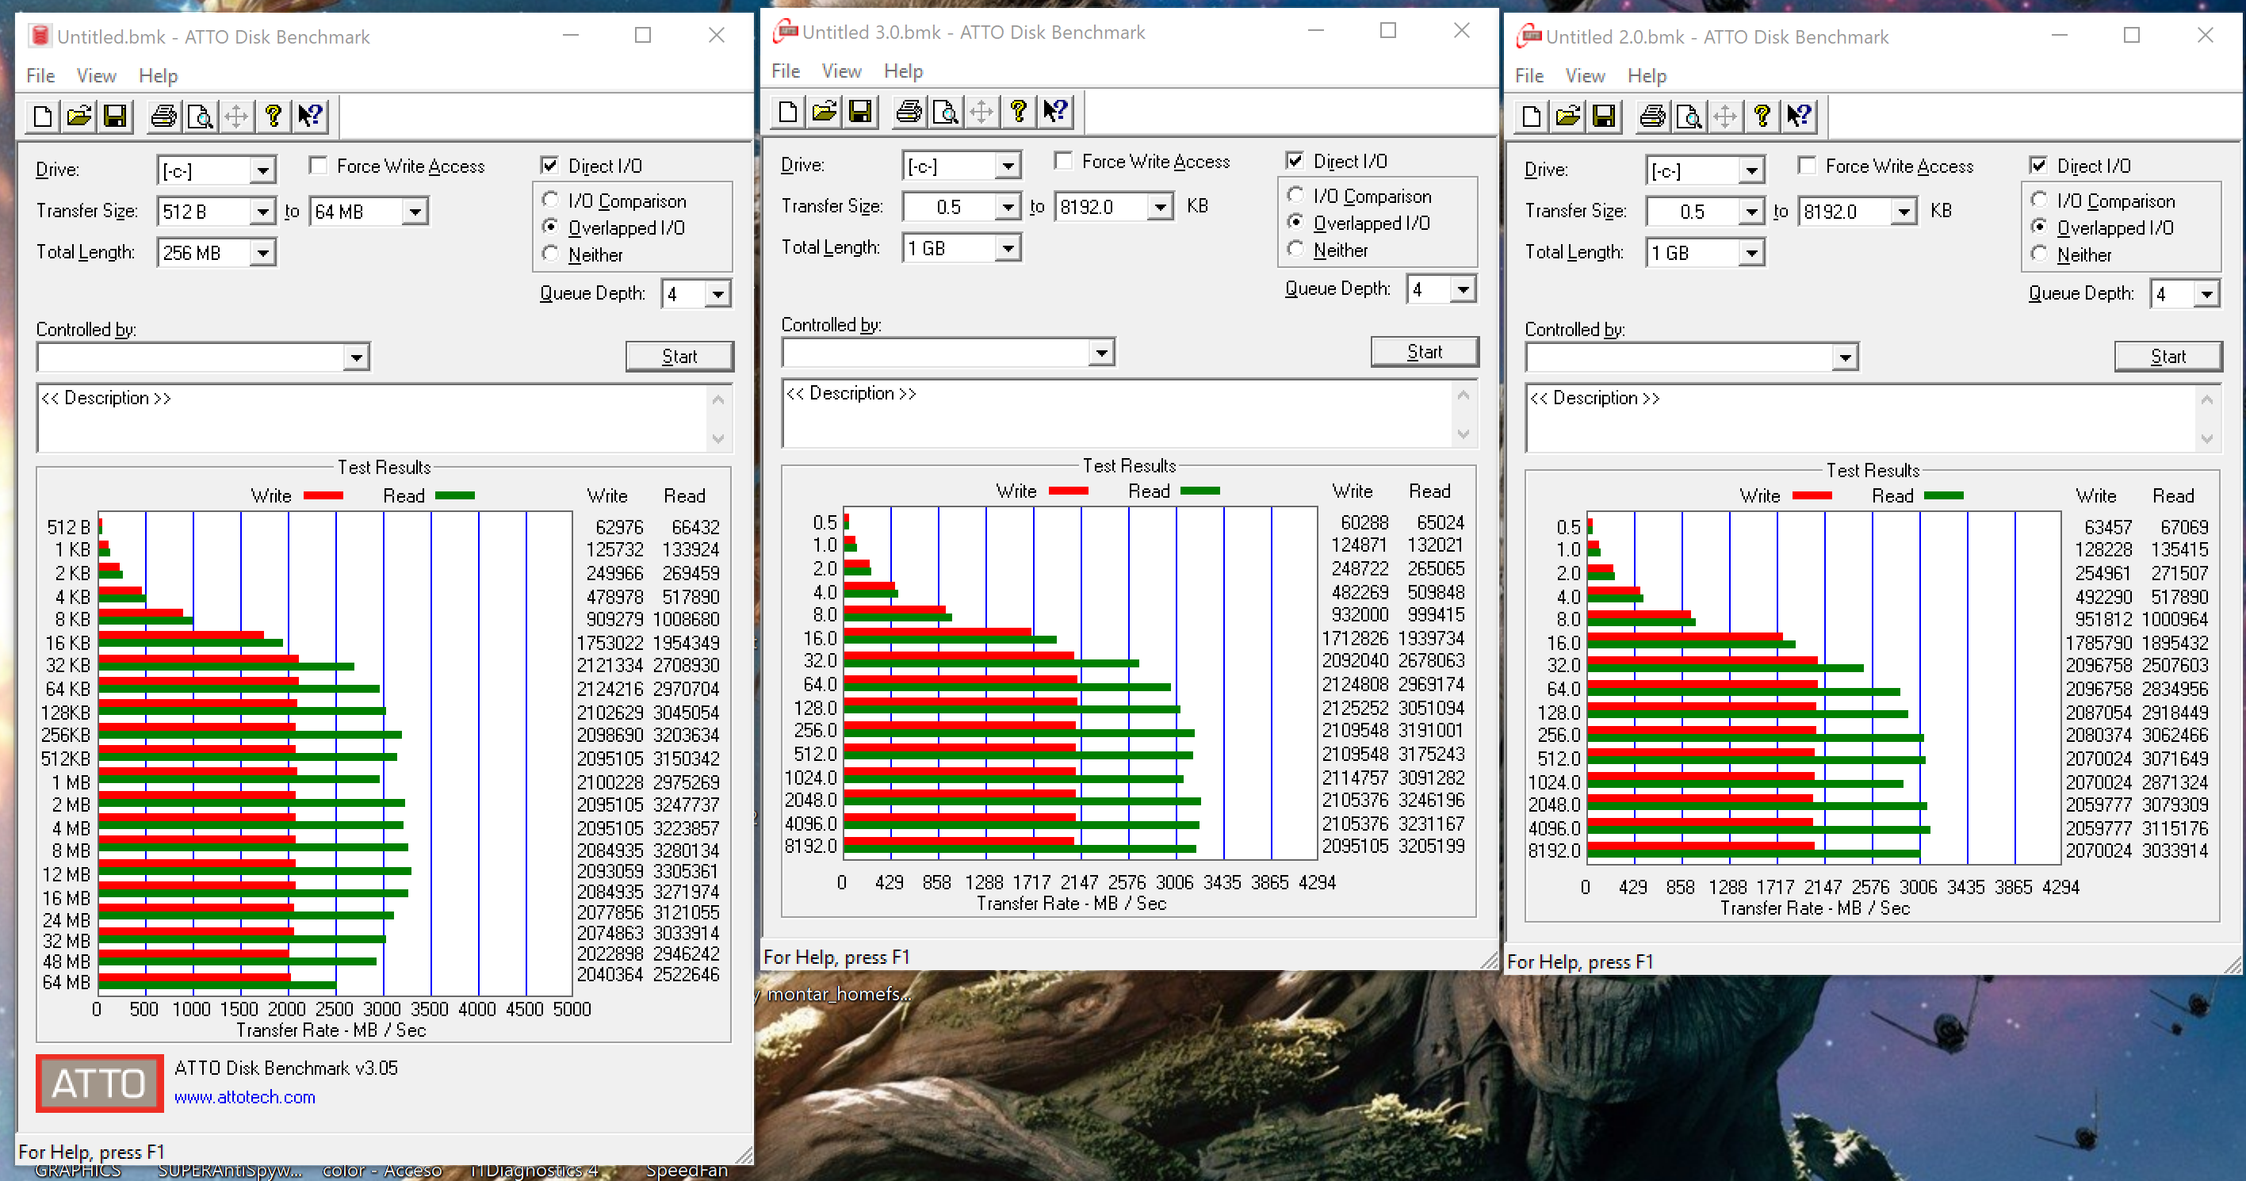Click About question mark icon in Untitled.bmk
The width and height of the screenshot is (2246, 1181).
coord(274,116)
